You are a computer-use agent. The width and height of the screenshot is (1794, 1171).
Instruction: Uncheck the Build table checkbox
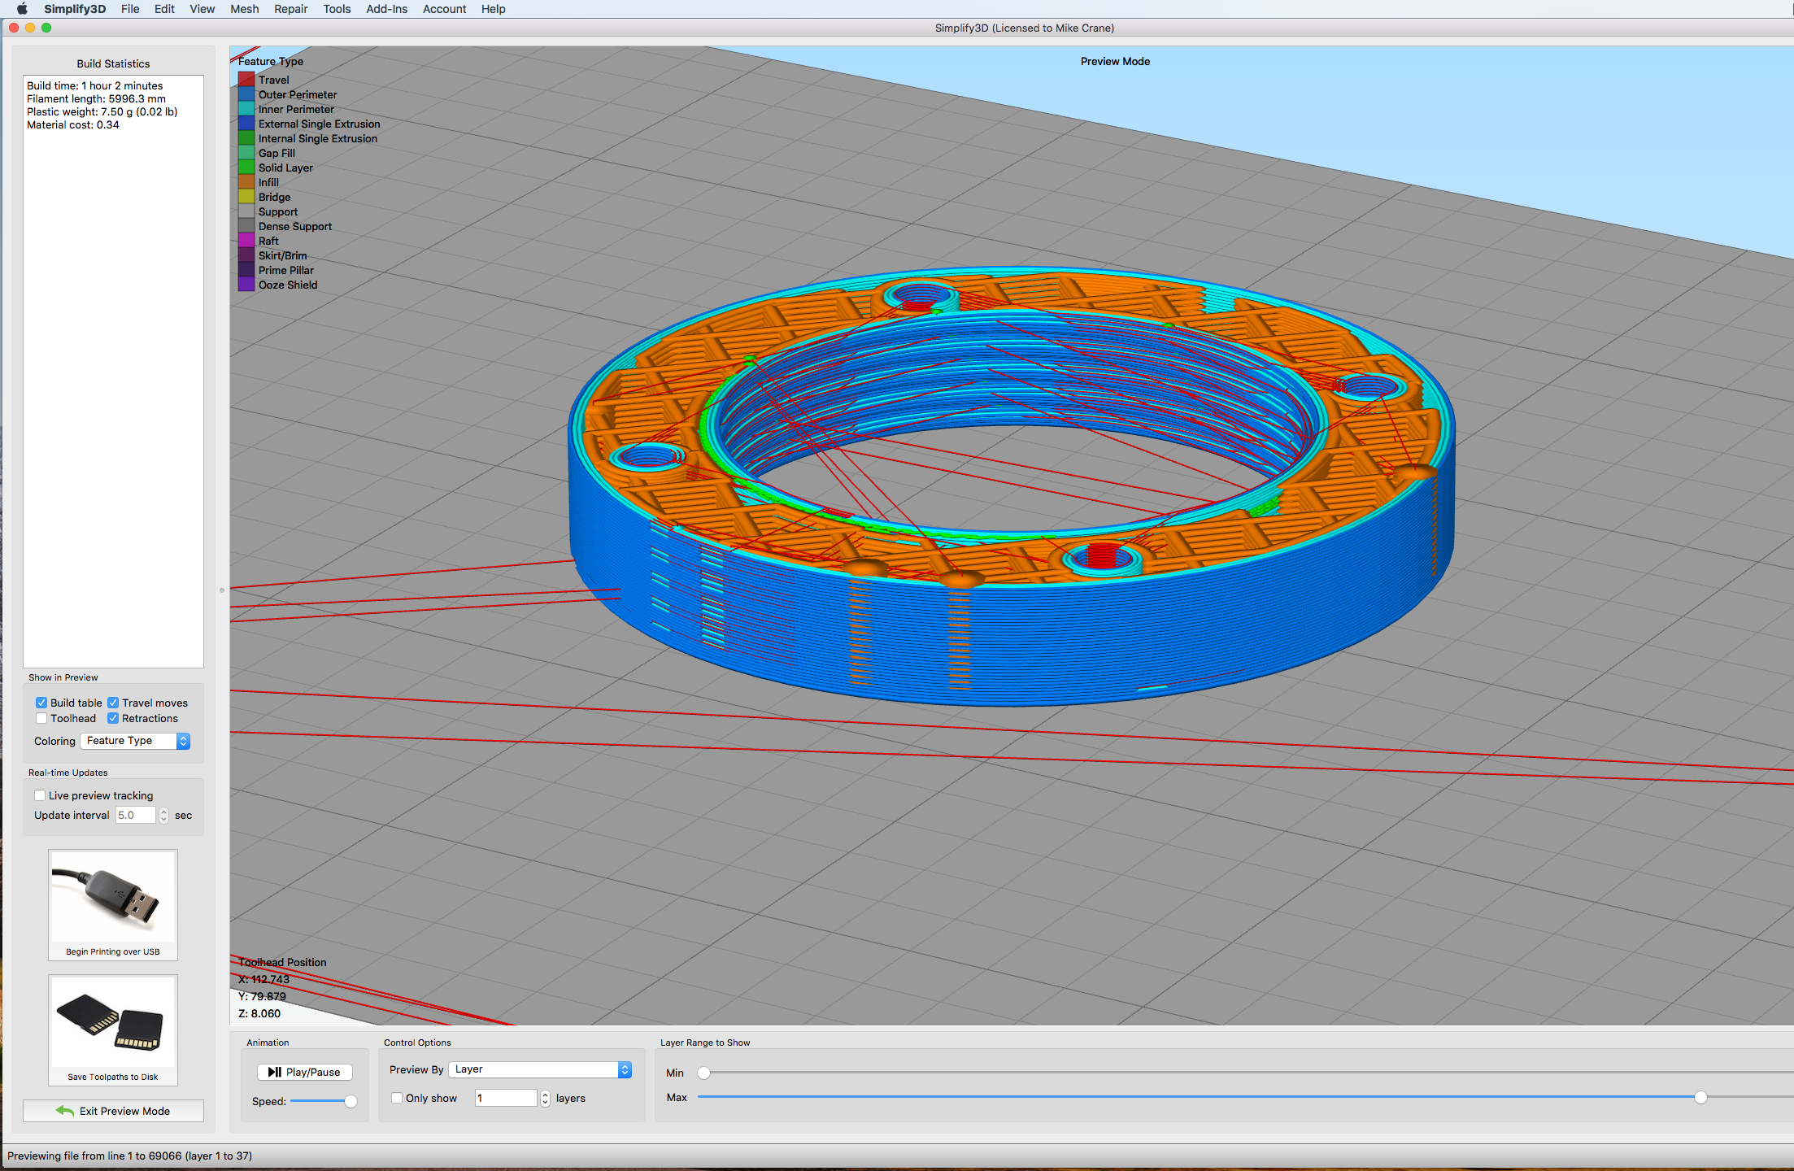tap(41, 703)
